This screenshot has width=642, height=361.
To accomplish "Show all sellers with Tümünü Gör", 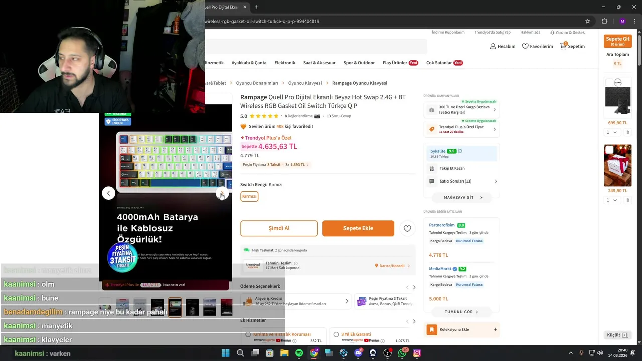I will pos(461,312).
